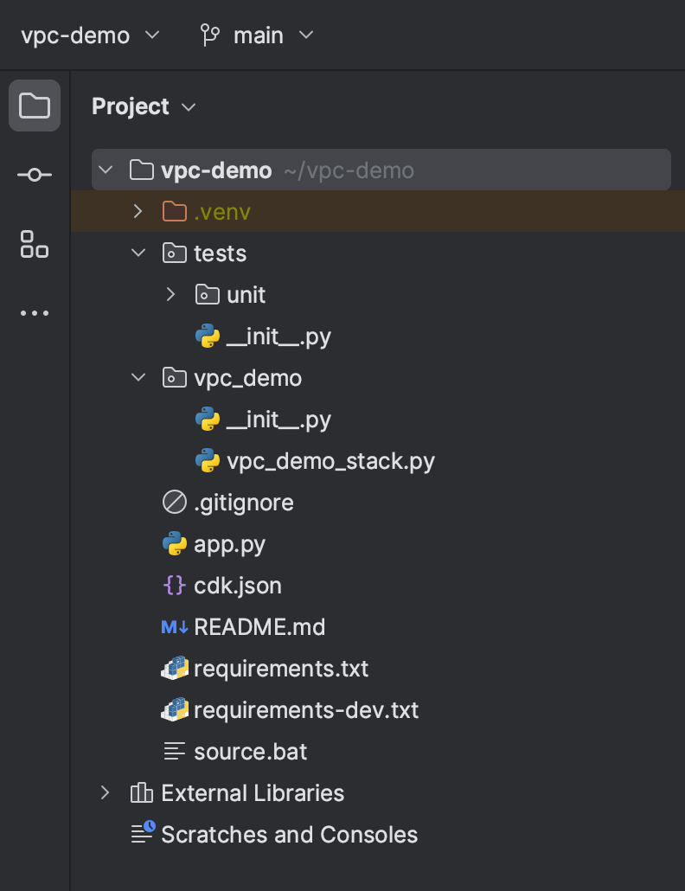
Task: Open the Project tool window icon
Action: pyautogui.click(x=35, y=106)
